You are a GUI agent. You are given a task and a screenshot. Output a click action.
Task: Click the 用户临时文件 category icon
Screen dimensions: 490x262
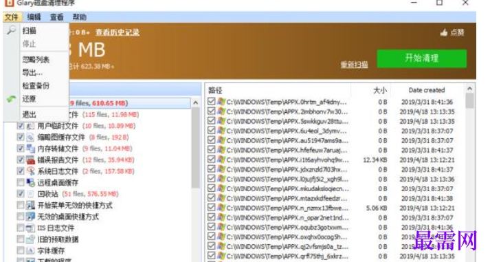pyautogui.click(x=30, y=126)
